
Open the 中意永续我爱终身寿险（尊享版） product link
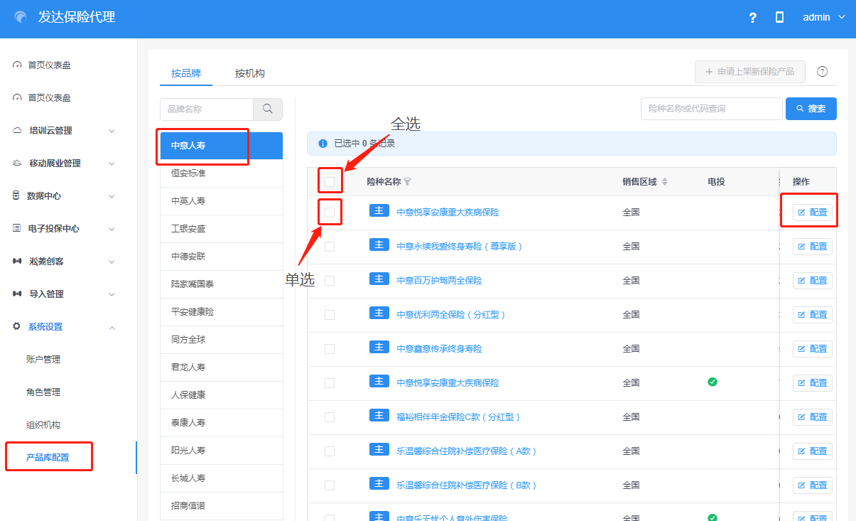point(460,246)
